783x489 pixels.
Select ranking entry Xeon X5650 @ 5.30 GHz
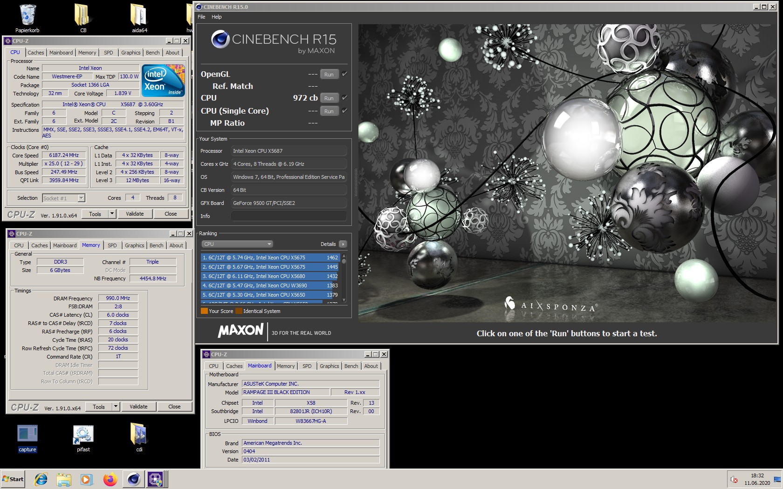pos(270,295)
